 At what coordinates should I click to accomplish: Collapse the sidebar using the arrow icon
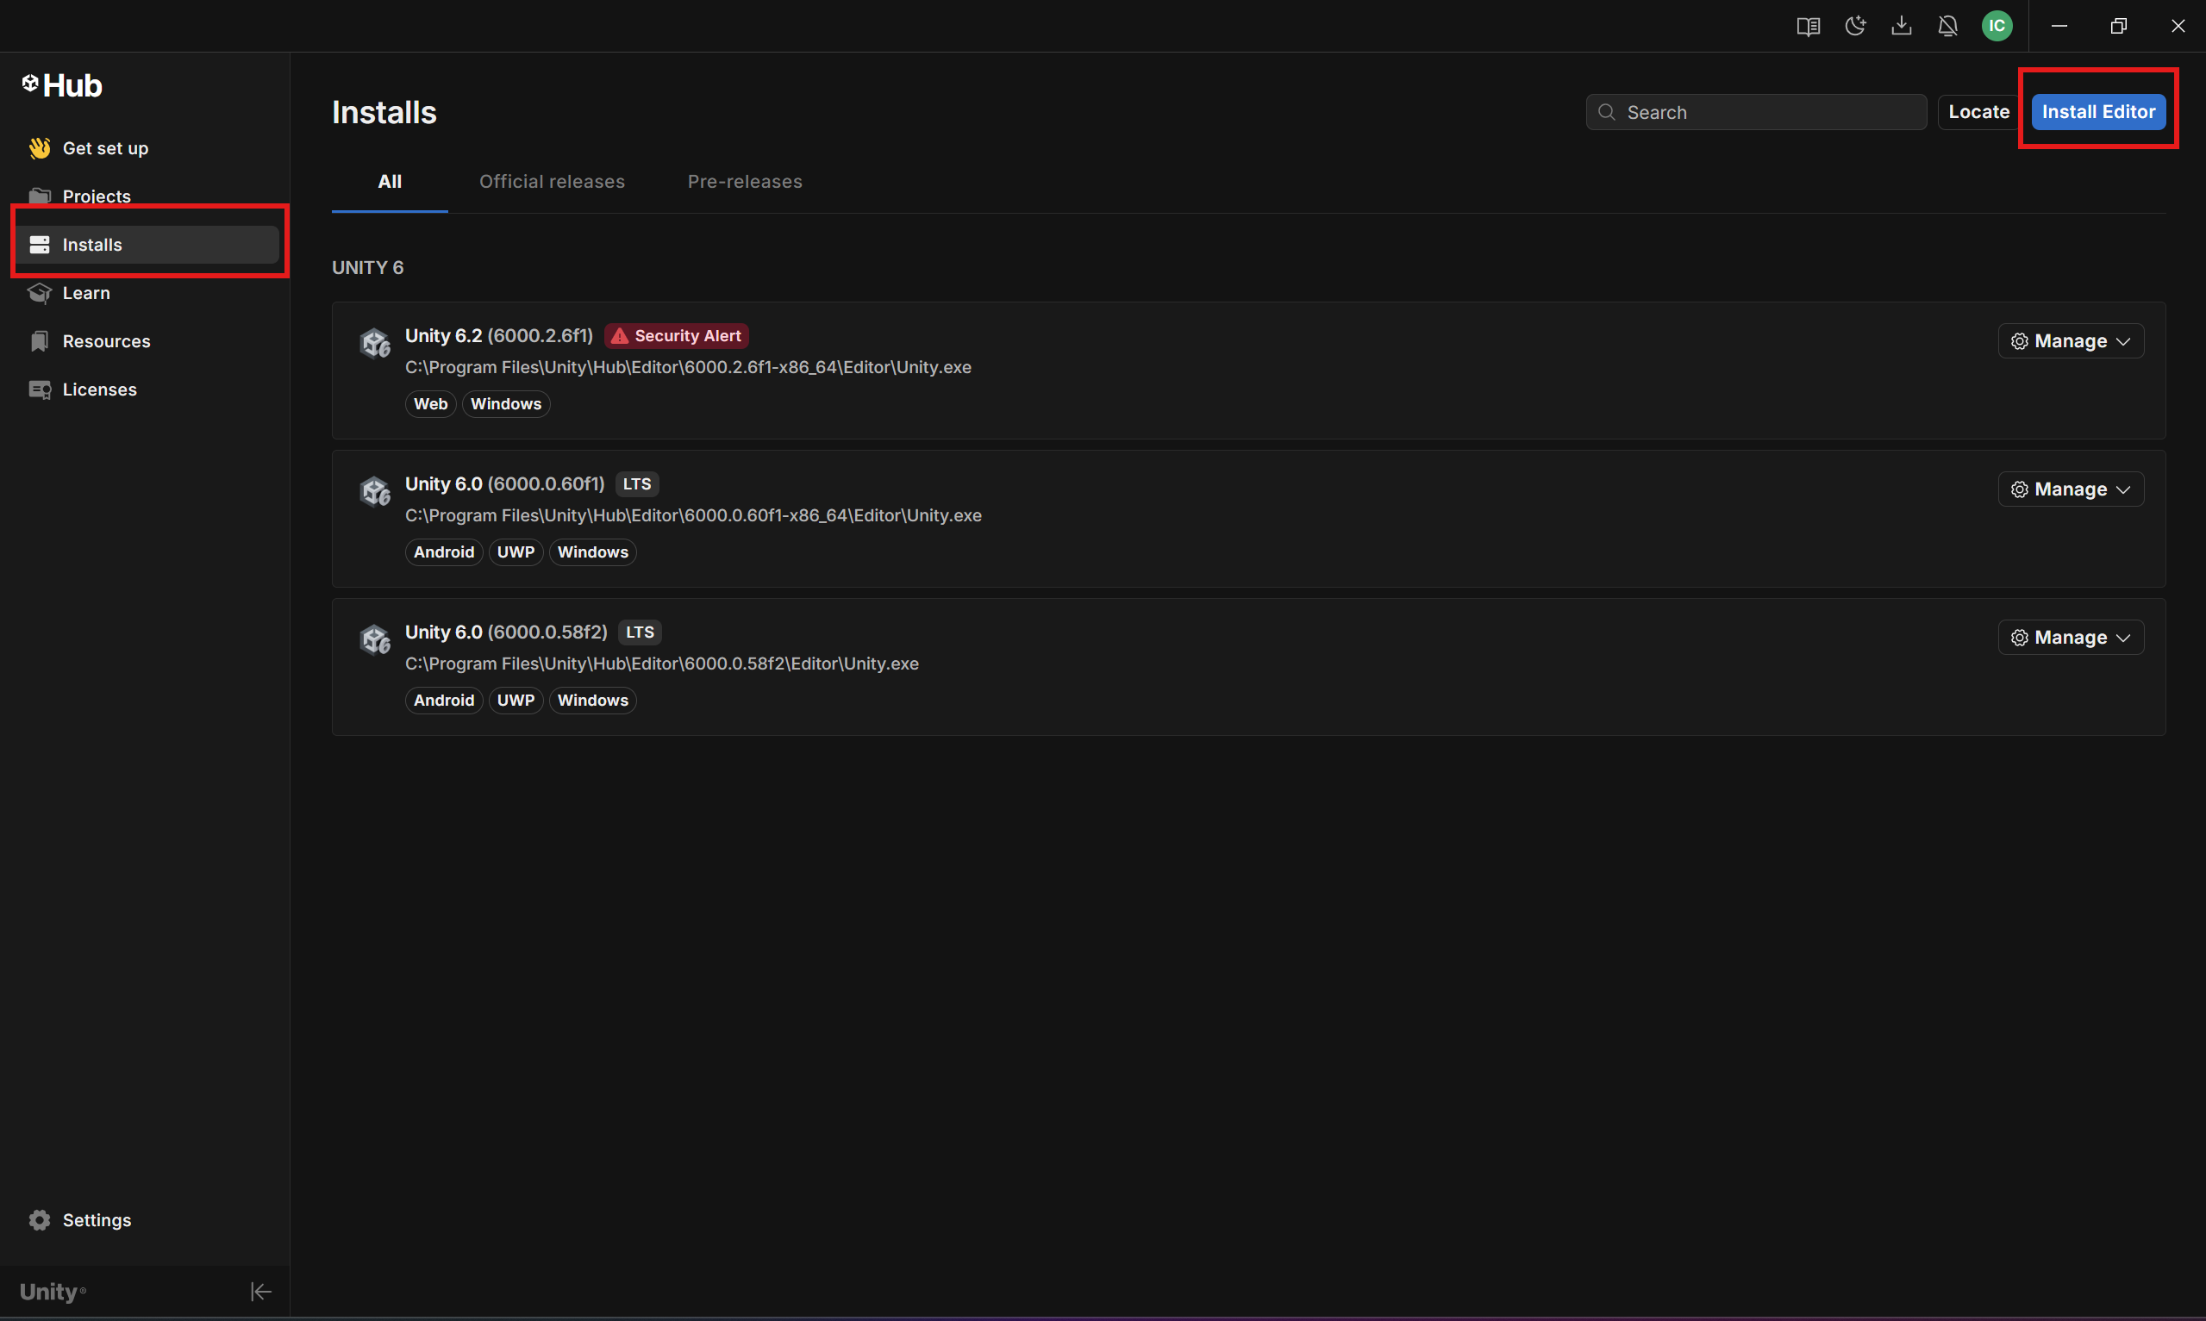coord(261,1292)
